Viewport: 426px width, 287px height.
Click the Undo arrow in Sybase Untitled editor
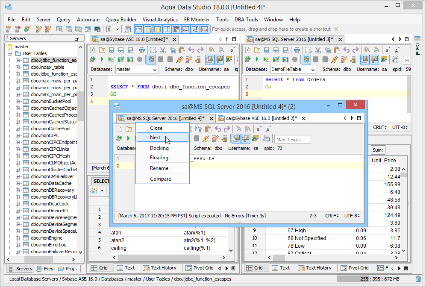191,50
